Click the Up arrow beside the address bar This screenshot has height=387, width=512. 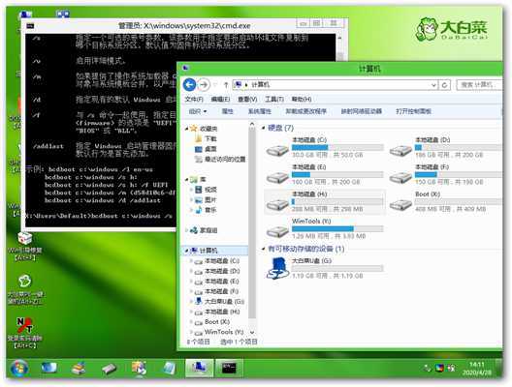click(226, 85)
